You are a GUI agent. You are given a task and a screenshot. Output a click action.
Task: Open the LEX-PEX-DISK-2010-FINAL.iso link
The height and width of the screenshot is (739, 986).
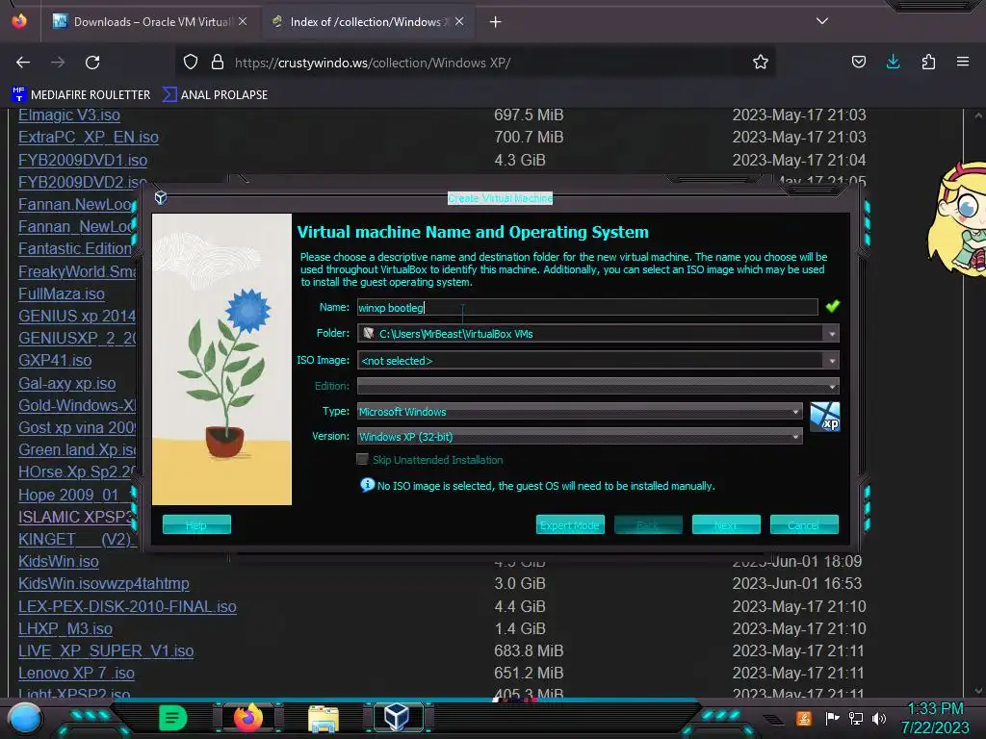128,606
